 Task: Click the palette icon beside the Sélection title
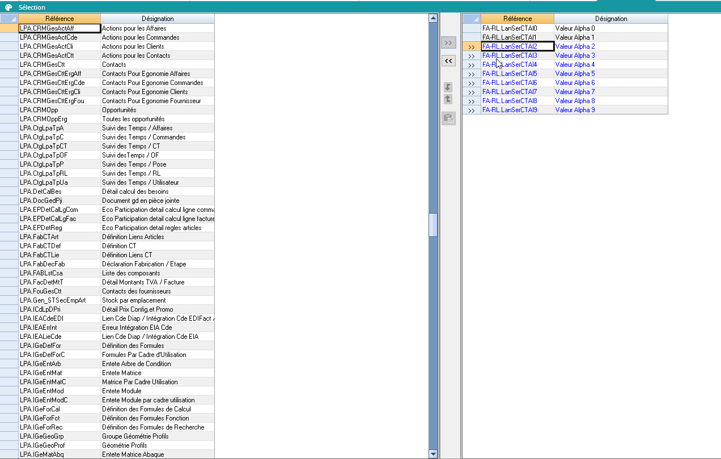(x=9, y=7)
